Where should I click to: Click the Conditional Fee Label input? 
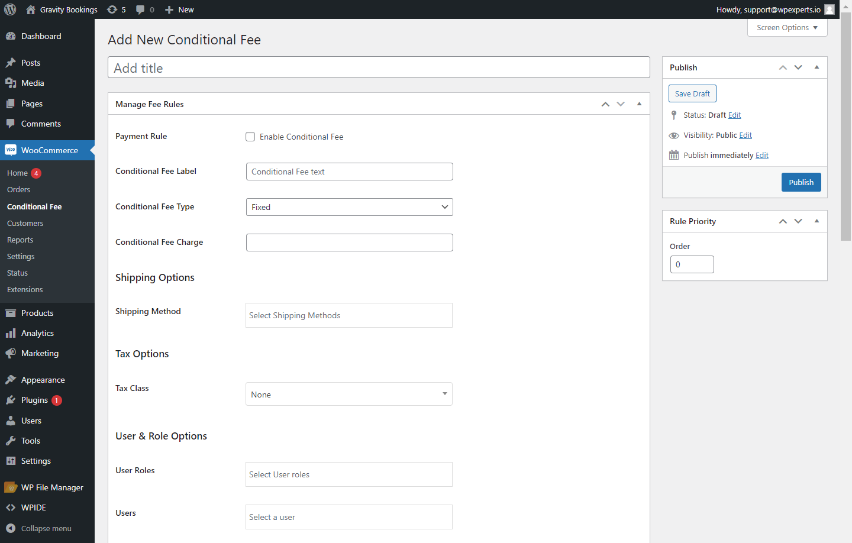tap(350, 172)
